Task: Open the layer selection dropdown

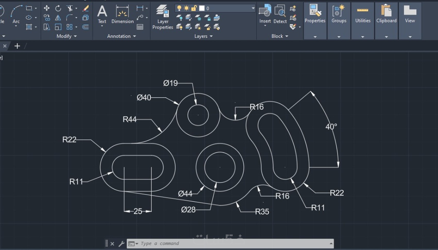Action: tap(253, 8)
